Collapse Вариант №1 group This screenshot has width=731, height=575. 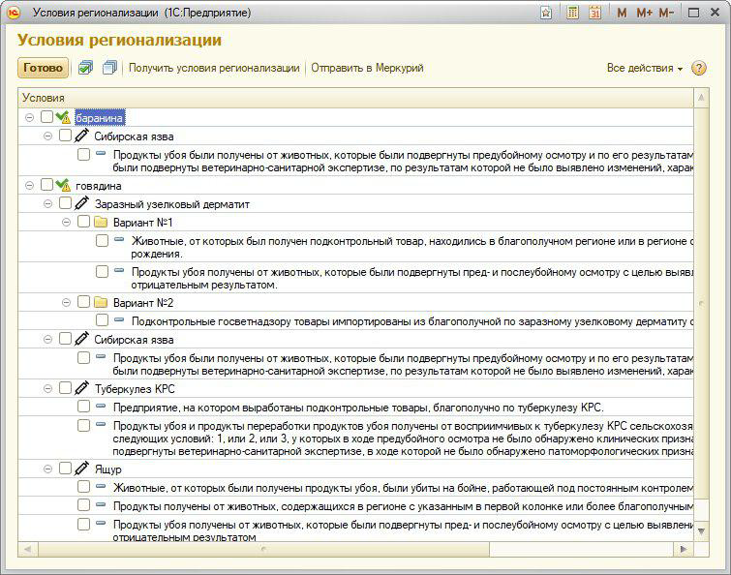(x=66, y=223)
